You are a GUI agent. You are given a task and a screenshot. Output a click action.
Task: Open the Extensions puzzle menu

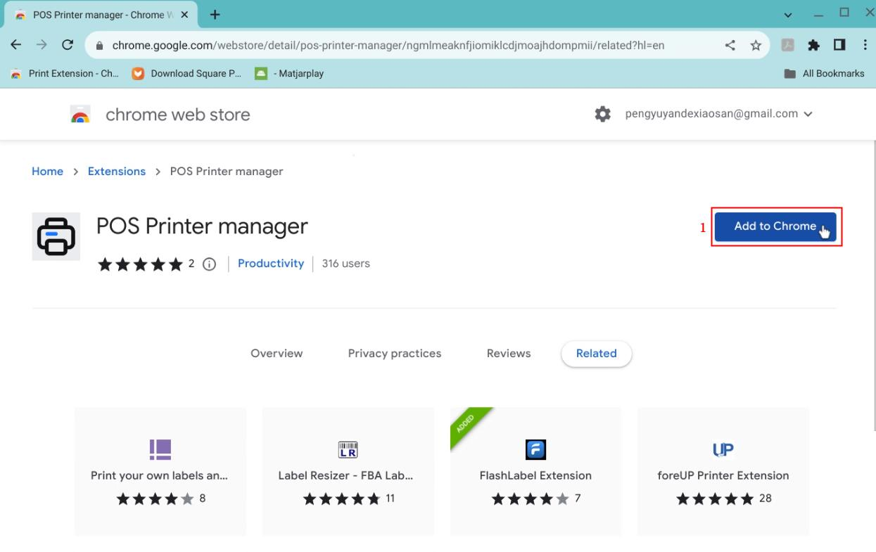click(x=814, y=45)
